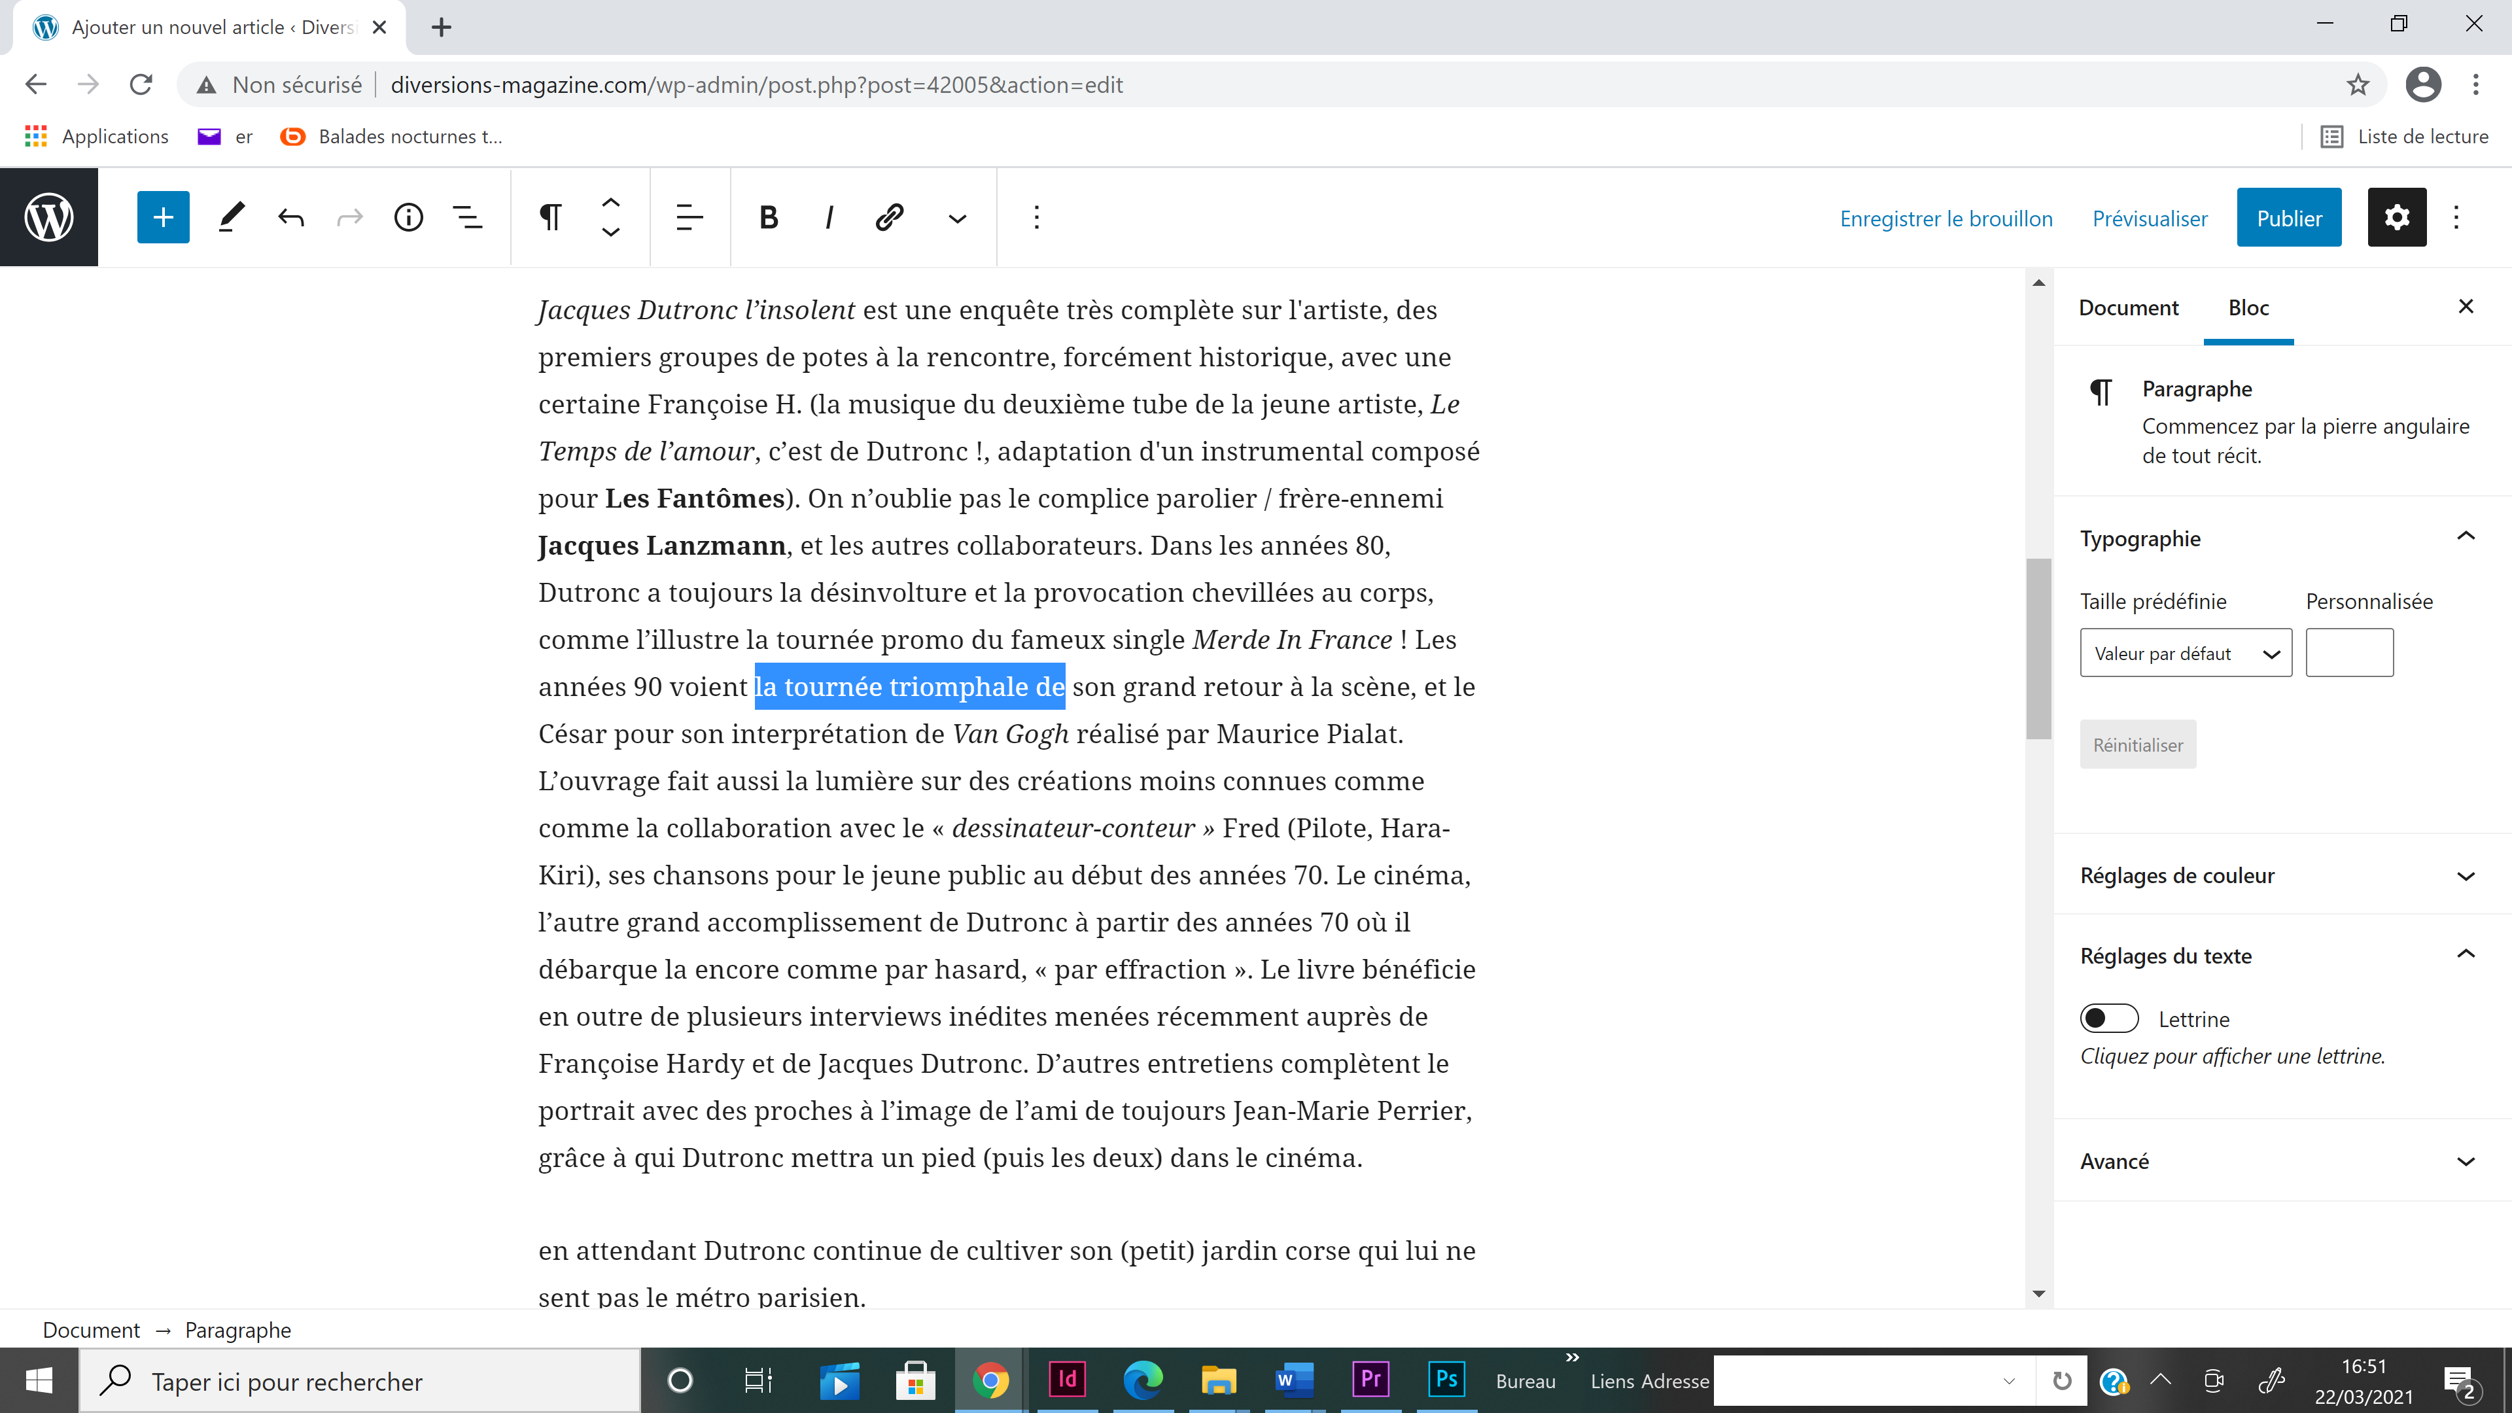
Task: Open block options three-dot menu
Action: [1037, 217]
